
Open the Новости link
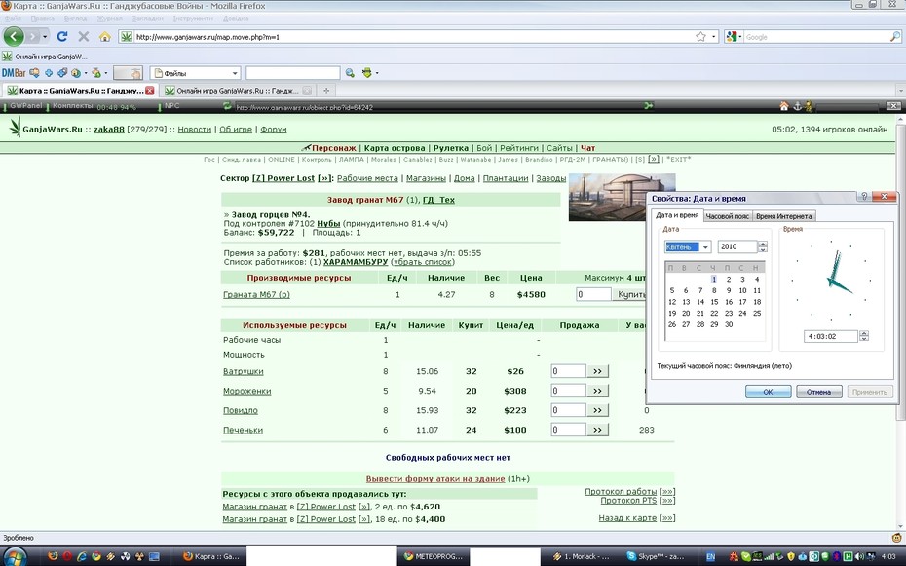pos(194,130)
